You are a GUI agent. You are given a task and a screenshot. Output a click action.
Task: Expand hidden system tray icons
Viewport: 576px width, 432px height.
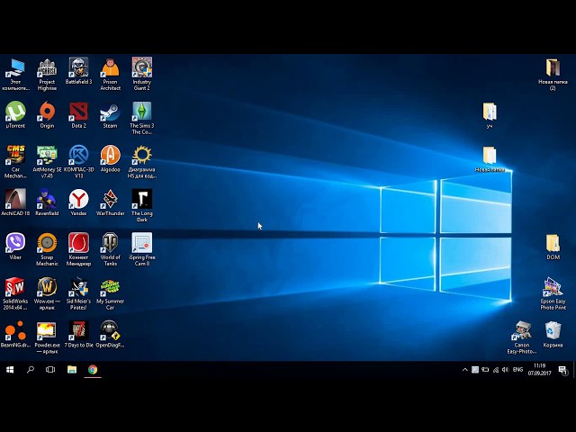click(x=465, y=370)
